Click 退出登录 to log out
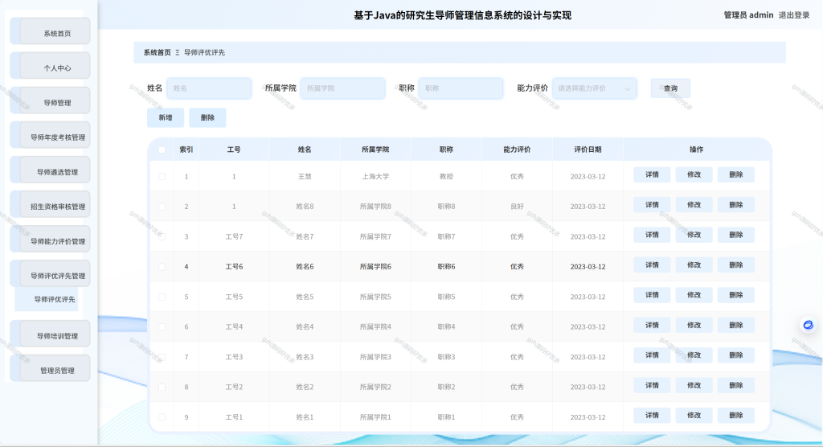Viewport: 823px width, 447px height. 793,15
